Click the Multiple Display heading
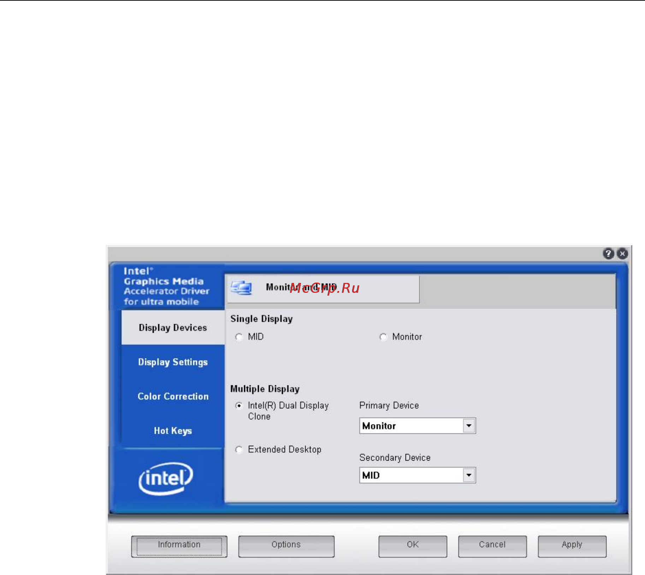 [x=265, y=389]
